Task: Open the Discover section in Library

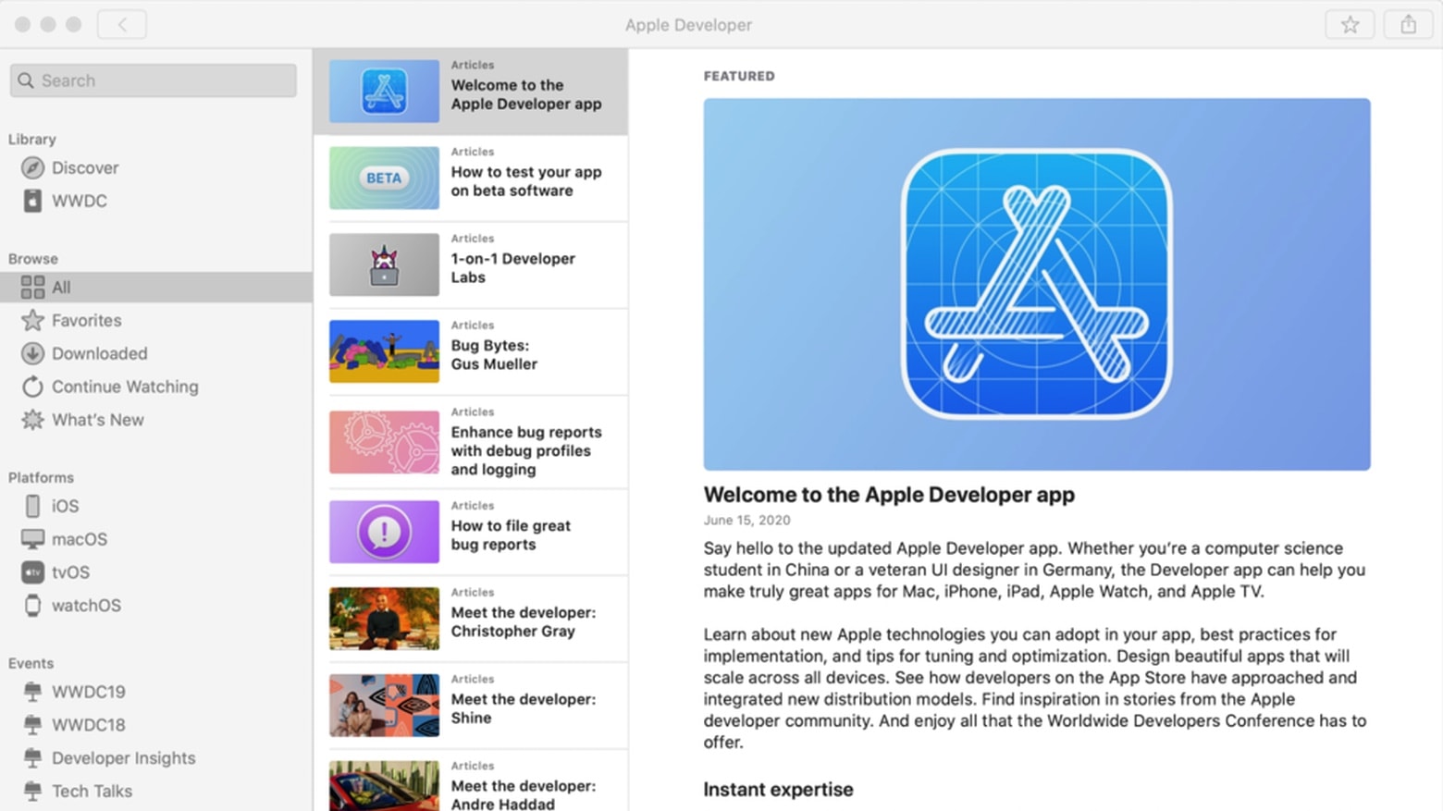Action: 84,167
